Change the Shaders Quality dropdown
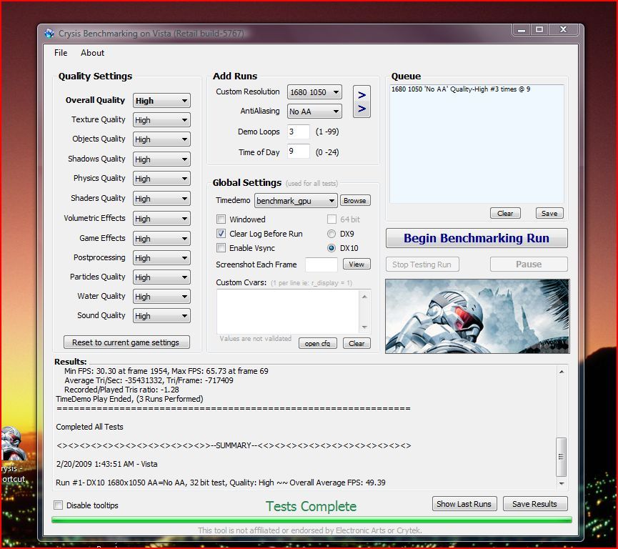Image resolution: width=618 pixels, height=549 pixels. point(161,199)
